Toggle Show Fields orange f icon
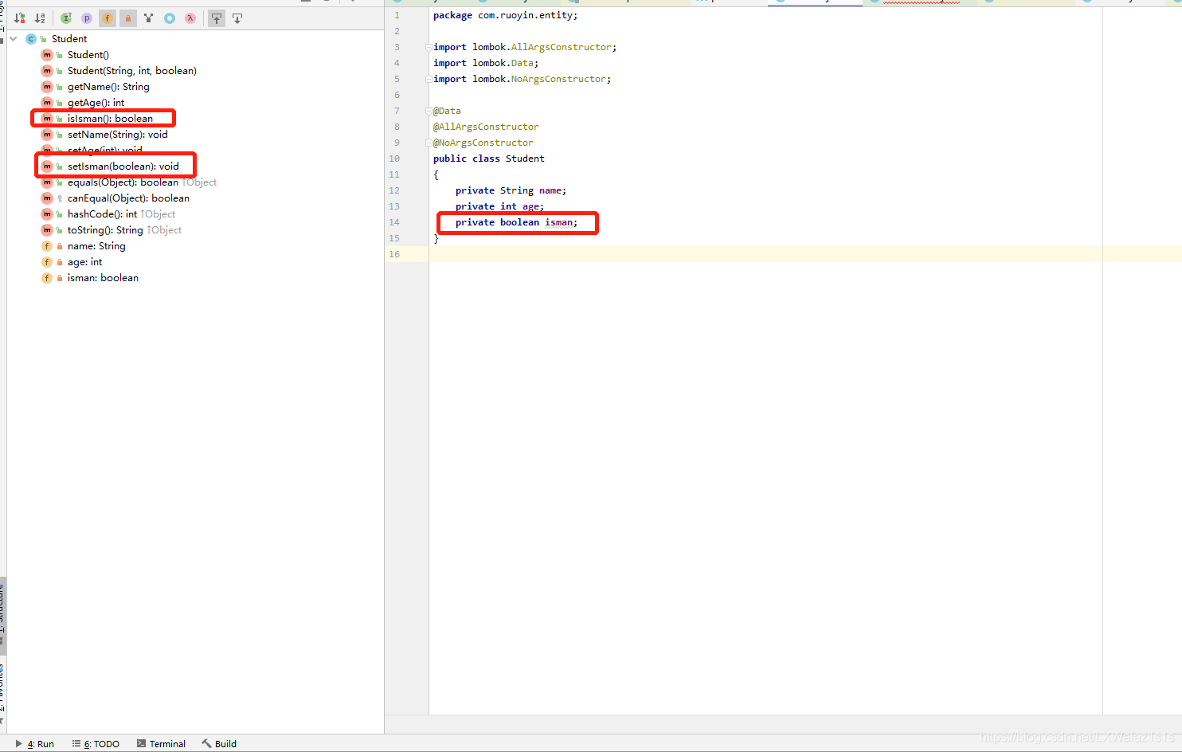 [x=108, y=18]
